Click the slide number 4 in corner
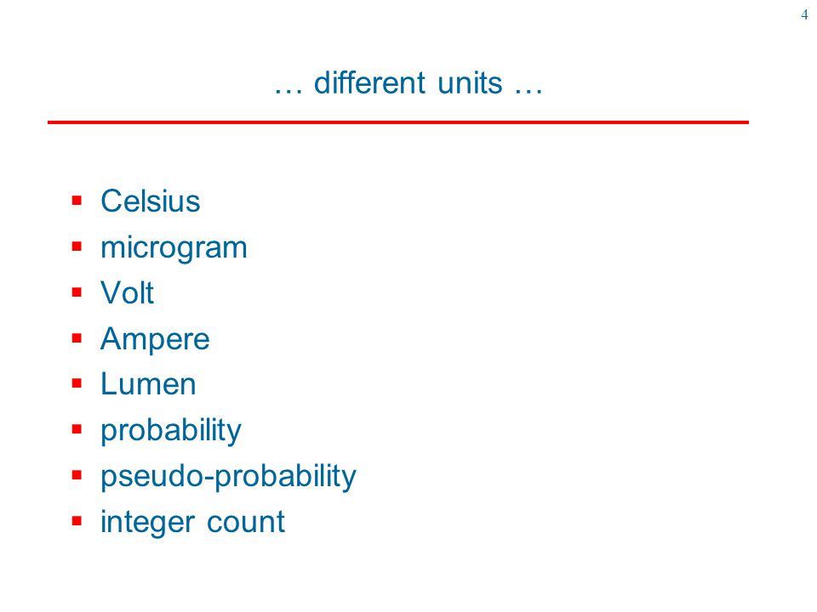Viewport: 817px width, 612px height. (x=804, y=14)
